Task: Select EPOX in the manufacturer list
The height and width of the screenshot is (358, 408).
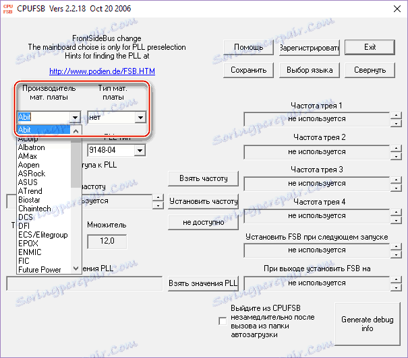Action: (44, 244)
